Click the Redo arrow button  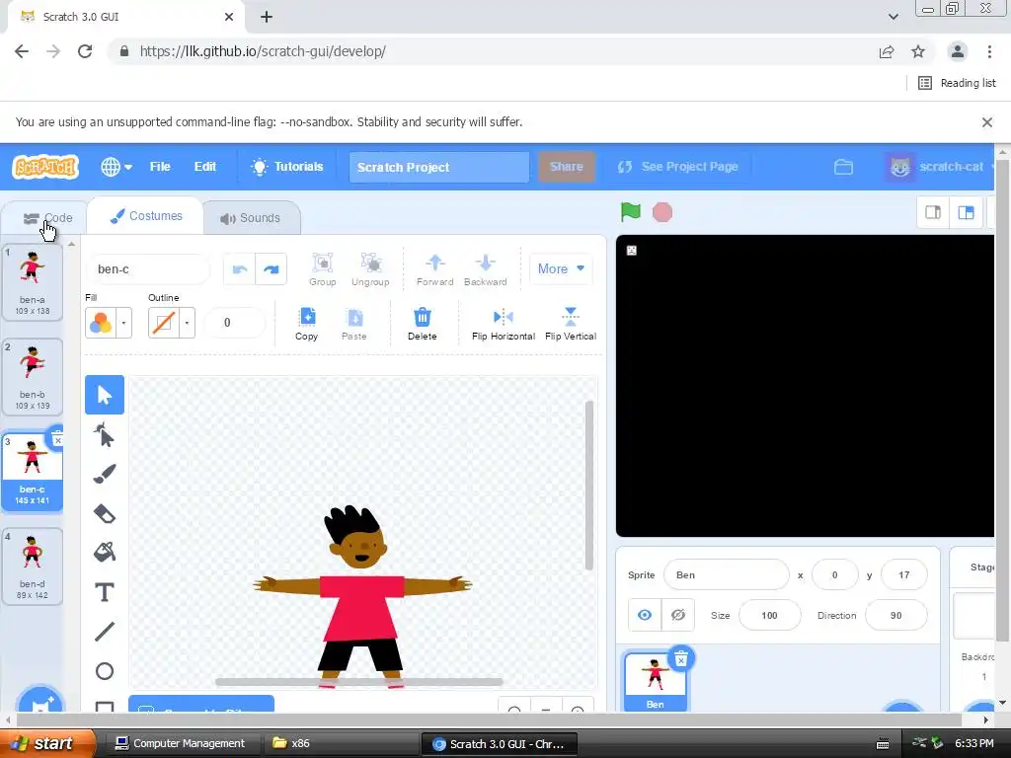272,269
